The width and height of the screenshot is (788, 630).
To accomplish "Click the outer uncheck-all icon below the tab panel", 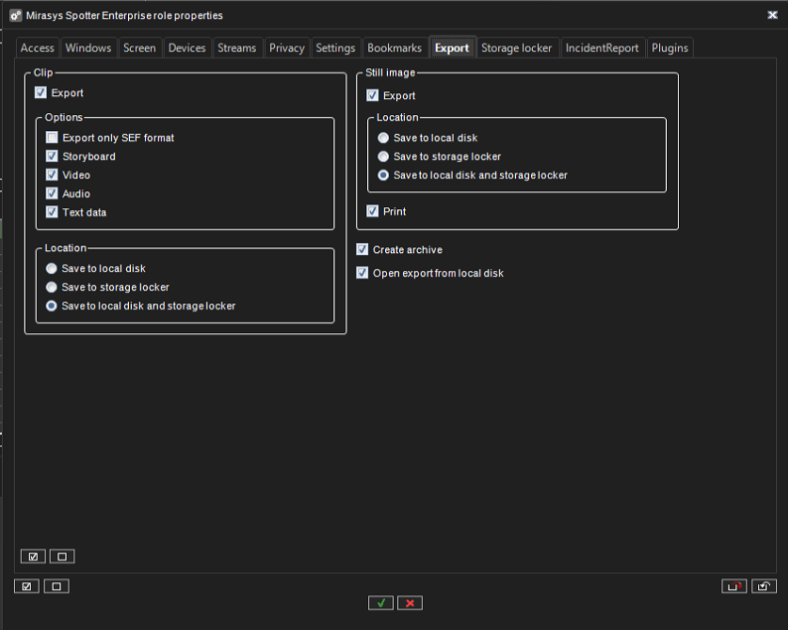I will pos(56,586).
